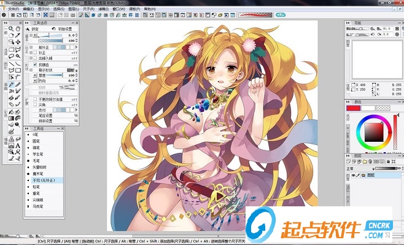Click zoom-out icon in navigator panel
404x245 pixels.
pos(372,29)
